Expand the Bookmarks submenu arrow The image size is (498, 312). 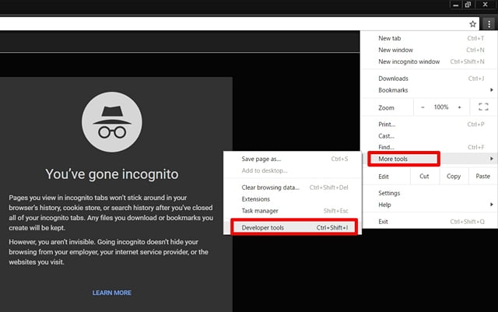coord(491,90)
